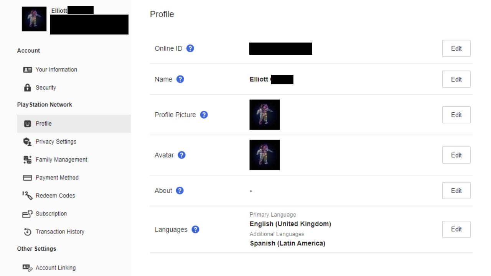Click the help icon next to Online ID
The height and width of the screenshot is (276, 491).
click(x=190, y=49)
